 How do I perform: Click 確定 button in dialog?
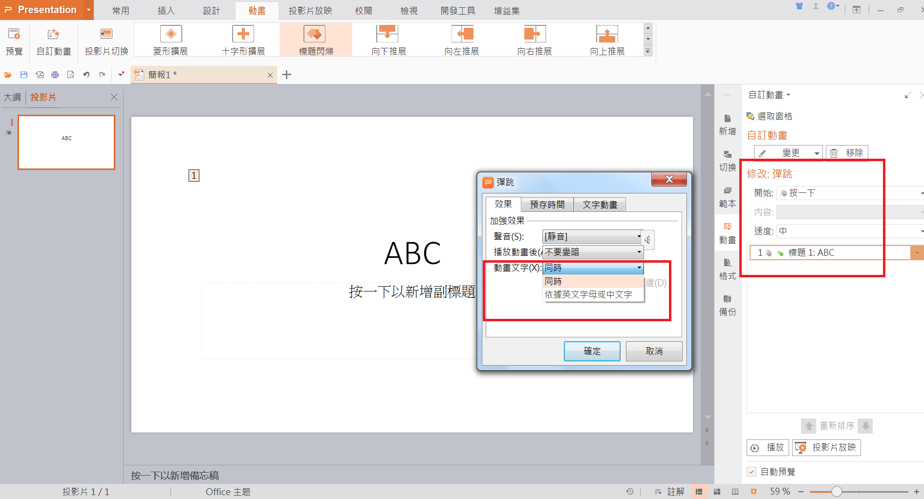(592, 351)
